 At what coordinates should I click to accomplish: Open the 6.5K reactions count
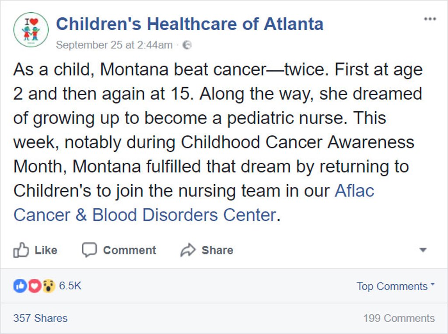coord(70,286)
